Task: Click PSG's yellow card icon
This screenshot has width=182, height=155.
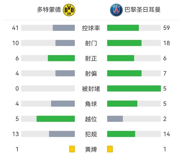Action: click(x=110, y=149)
